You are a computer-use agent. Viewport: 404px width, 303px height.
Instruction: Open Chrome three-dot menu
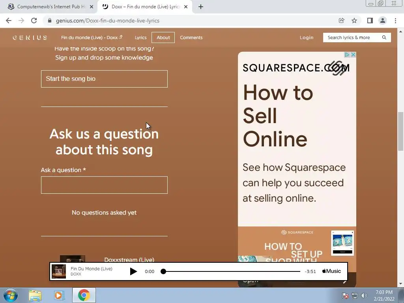395,21
